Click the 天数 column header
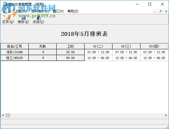The image size is (169, 129). [43, 46]
